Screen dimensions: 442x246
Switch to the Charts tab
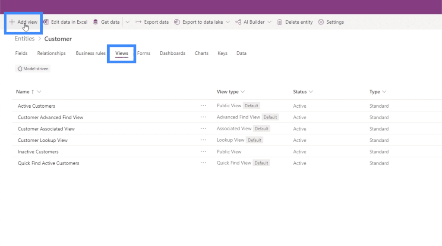click(x=202, y=53)
